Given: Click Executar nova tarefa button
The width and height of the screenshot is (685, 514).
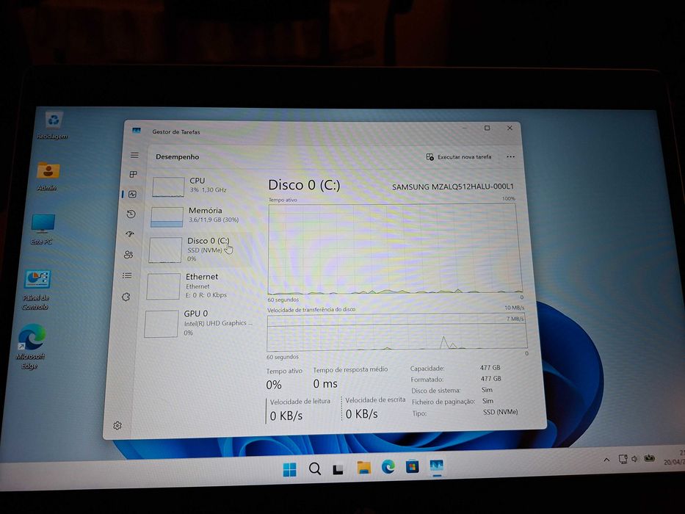Looking at the screenshot, I should click(x=459, y=156).
